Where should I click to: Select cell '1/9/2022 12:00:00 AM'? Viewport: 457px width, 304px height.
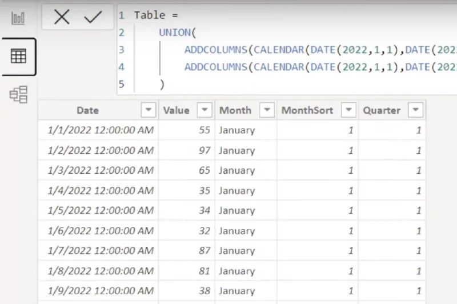(98, 291)
